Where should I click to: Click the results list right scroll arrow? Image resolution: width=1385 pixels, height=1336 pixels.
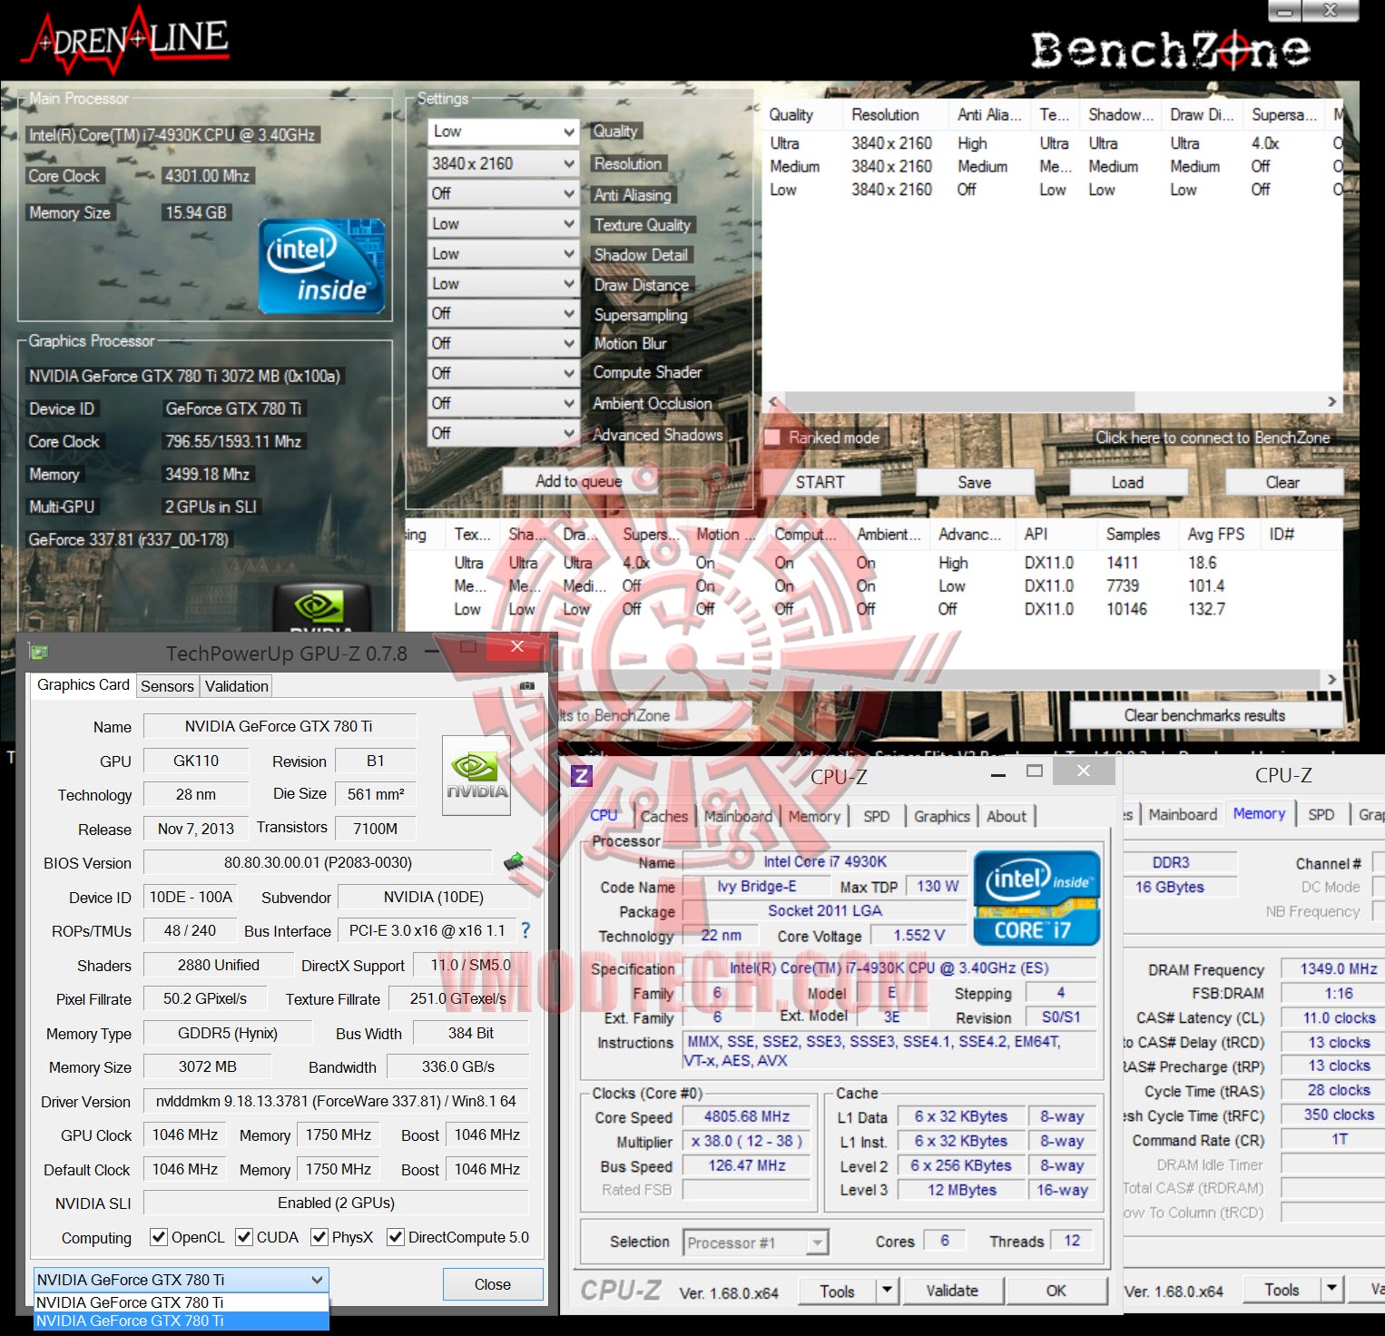(x=1332, y=679)
